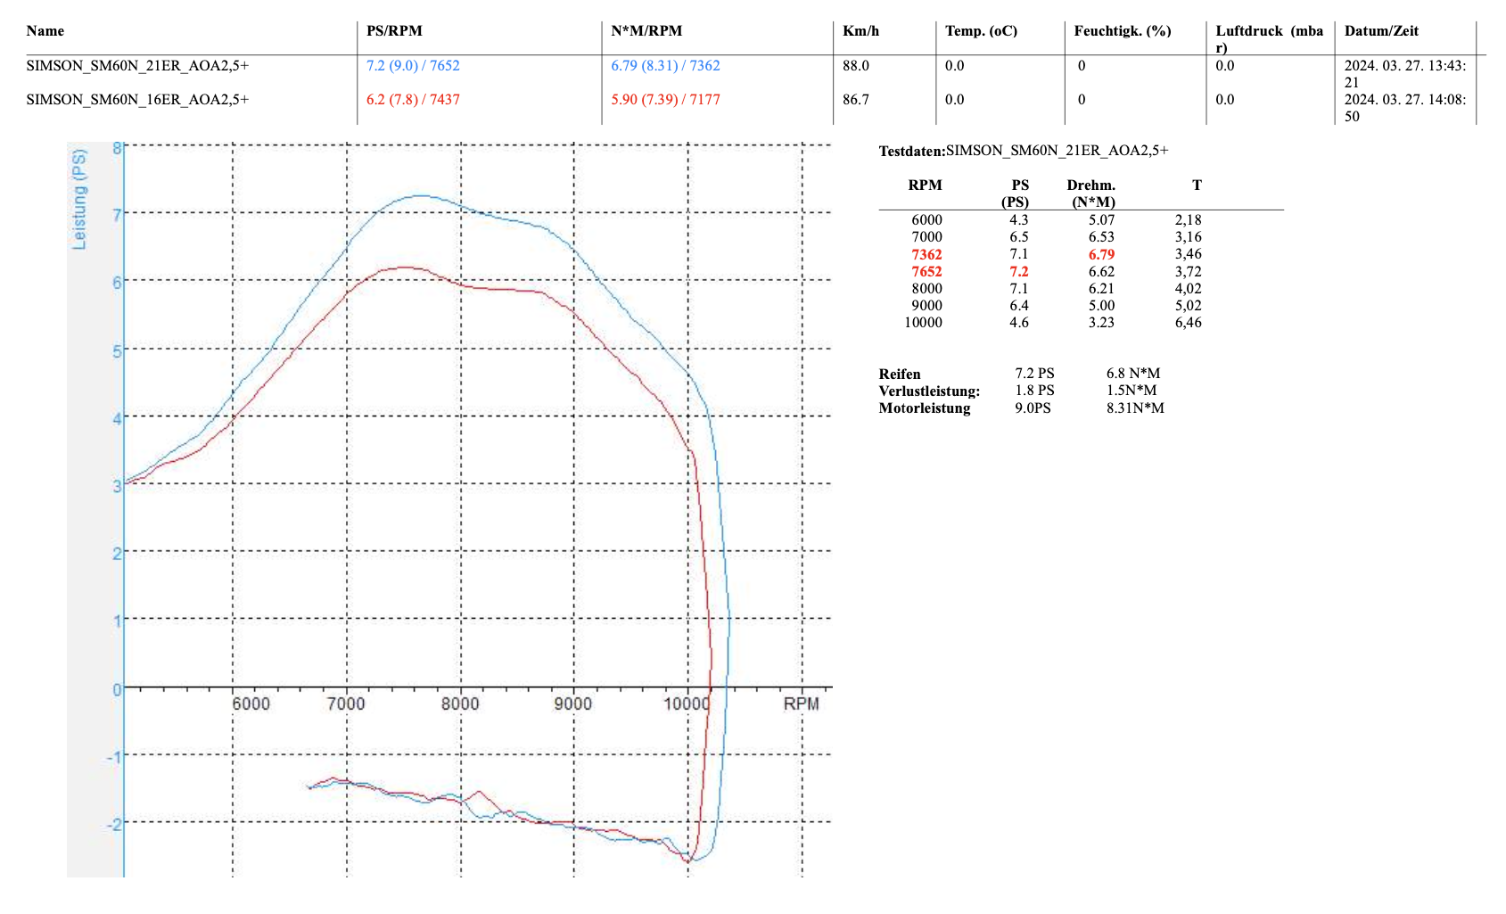Viewport: 1506px width, 914px height.
Task: Click the Motorleistung label
Action: tap(925, 408)
